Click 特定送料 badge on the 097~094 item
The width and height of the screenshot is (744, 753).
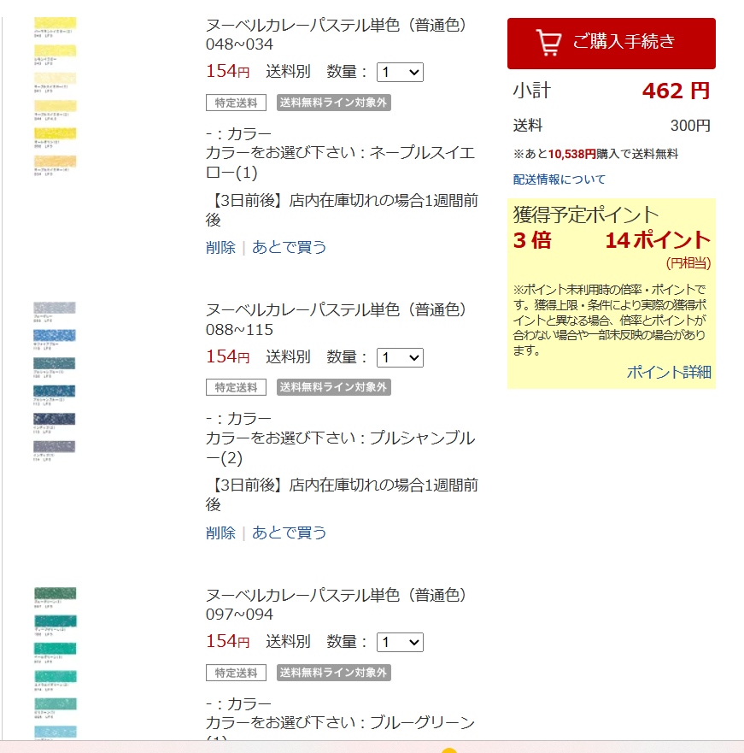tap(236, 673)
